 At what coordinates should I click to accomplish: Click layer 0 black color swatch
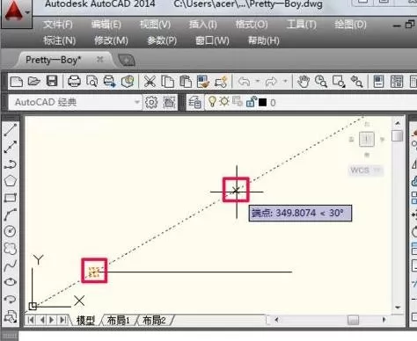[262, 102]
